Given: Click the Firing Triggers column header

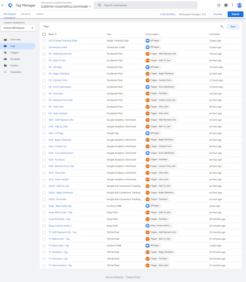Looking at the screenshot, I should 152,34.
